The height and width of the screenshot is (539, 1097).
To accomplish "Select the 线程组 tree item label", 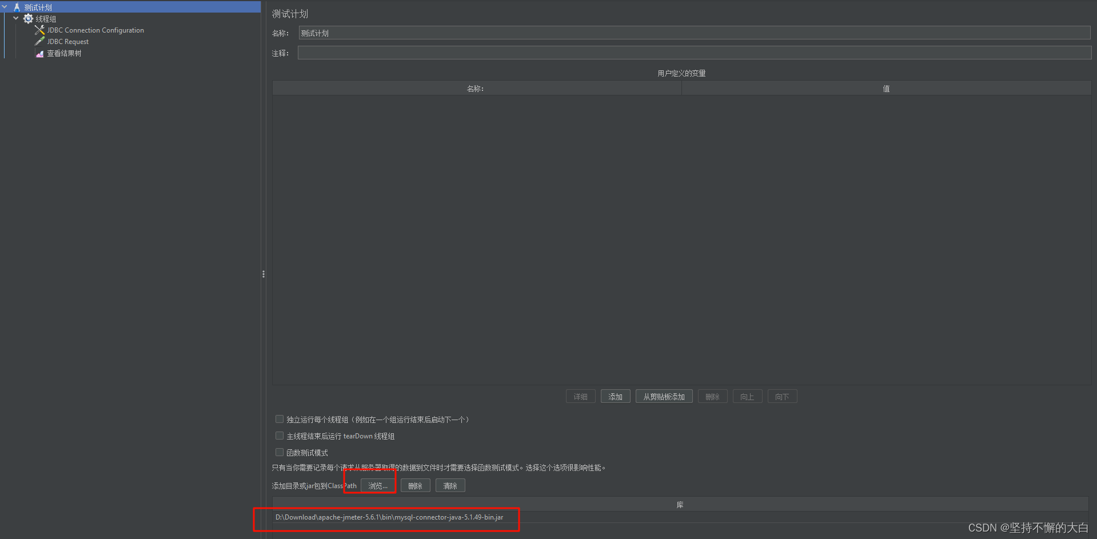I will coord(46,19).
